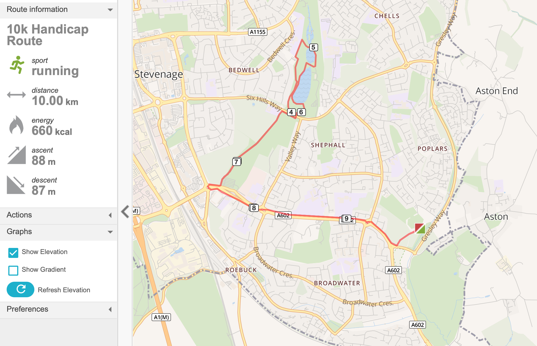Select kilometre marker 5 on map
The height and width of the screenshot is (346, 537).
pos(313,47)
